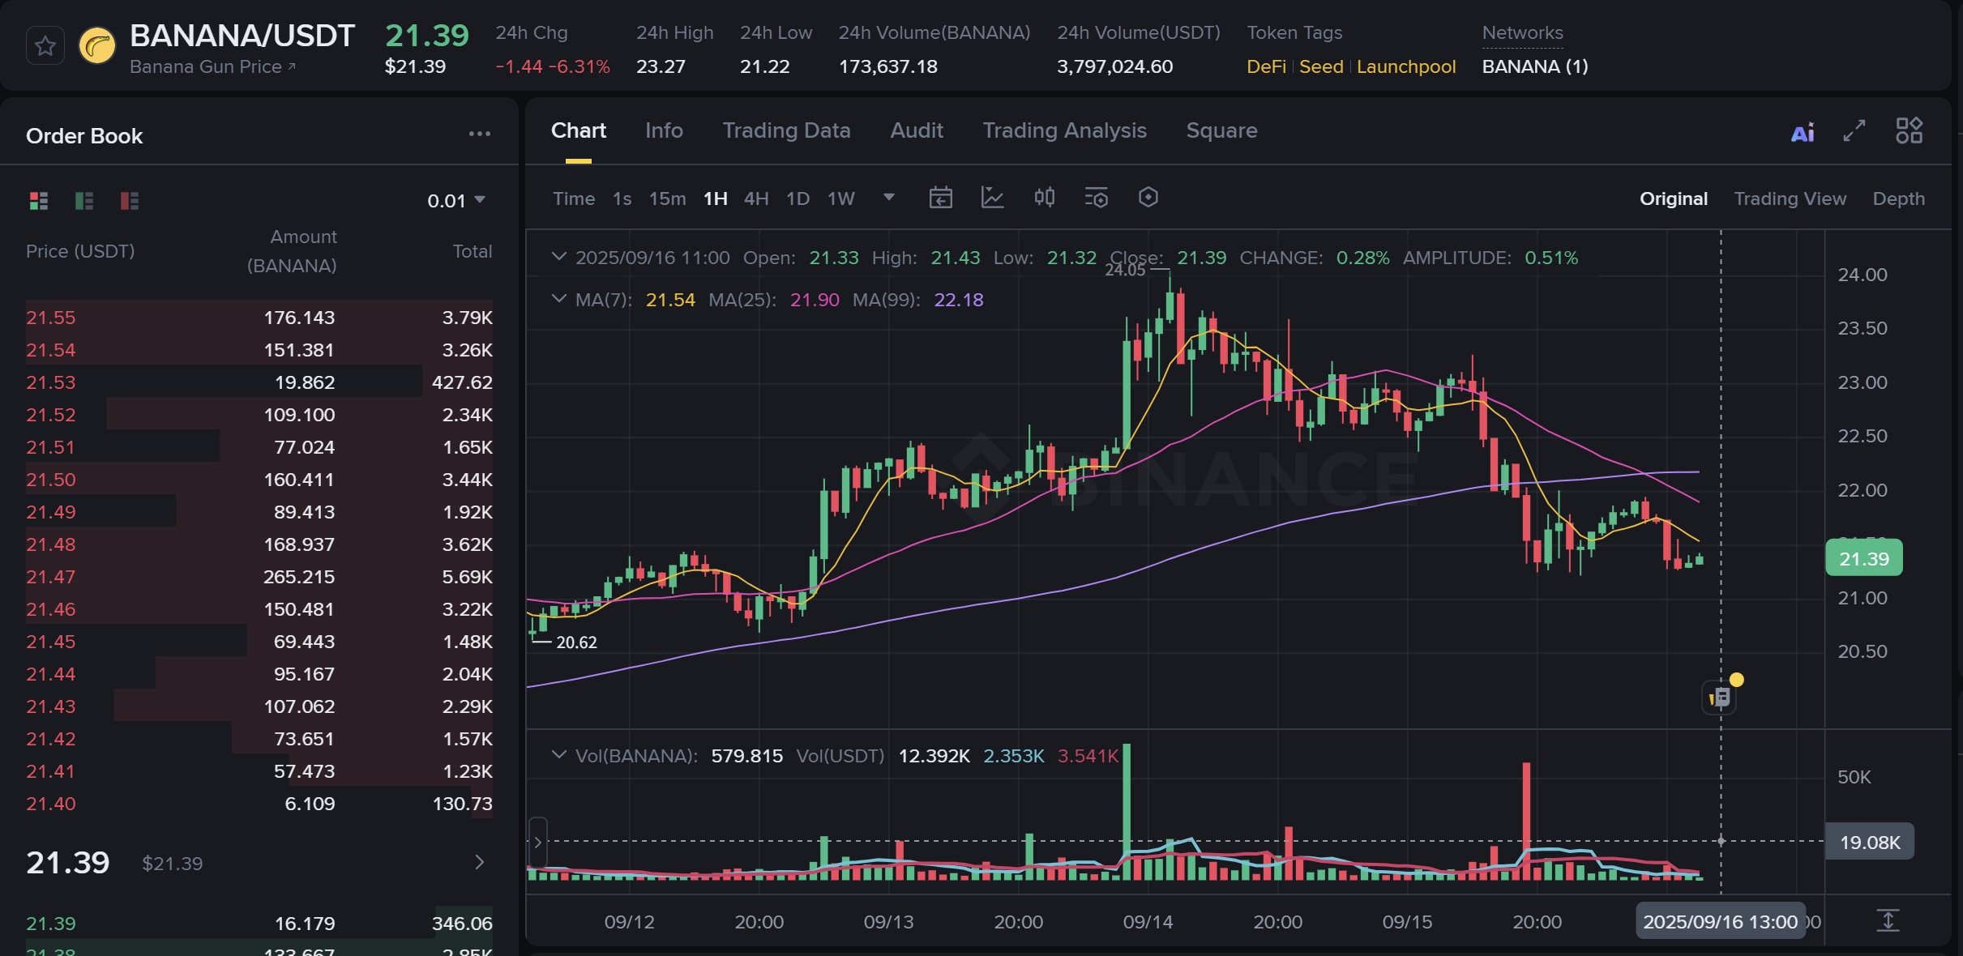Image resolution: width=1963 pixels, height=956 pixels.
Task: Open the candlestick style icon
Action: [1045, 198]
